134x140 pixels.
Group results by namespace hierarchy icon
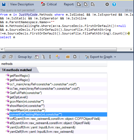(44, 57)
